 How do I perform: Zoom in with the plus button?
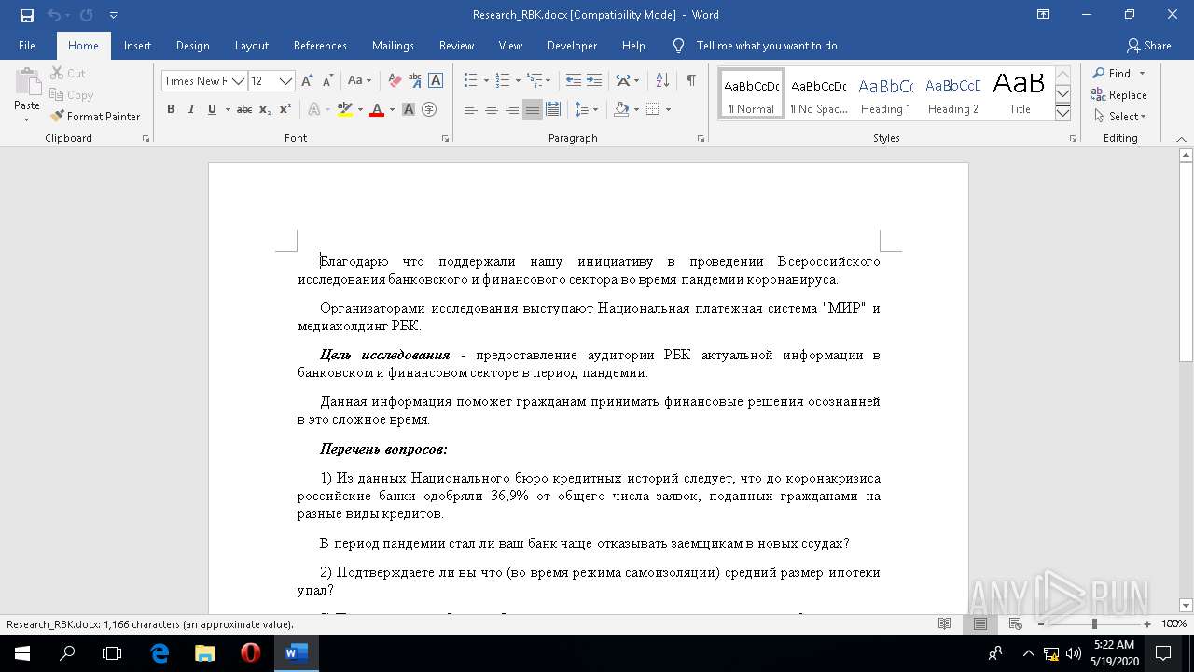1147,623
